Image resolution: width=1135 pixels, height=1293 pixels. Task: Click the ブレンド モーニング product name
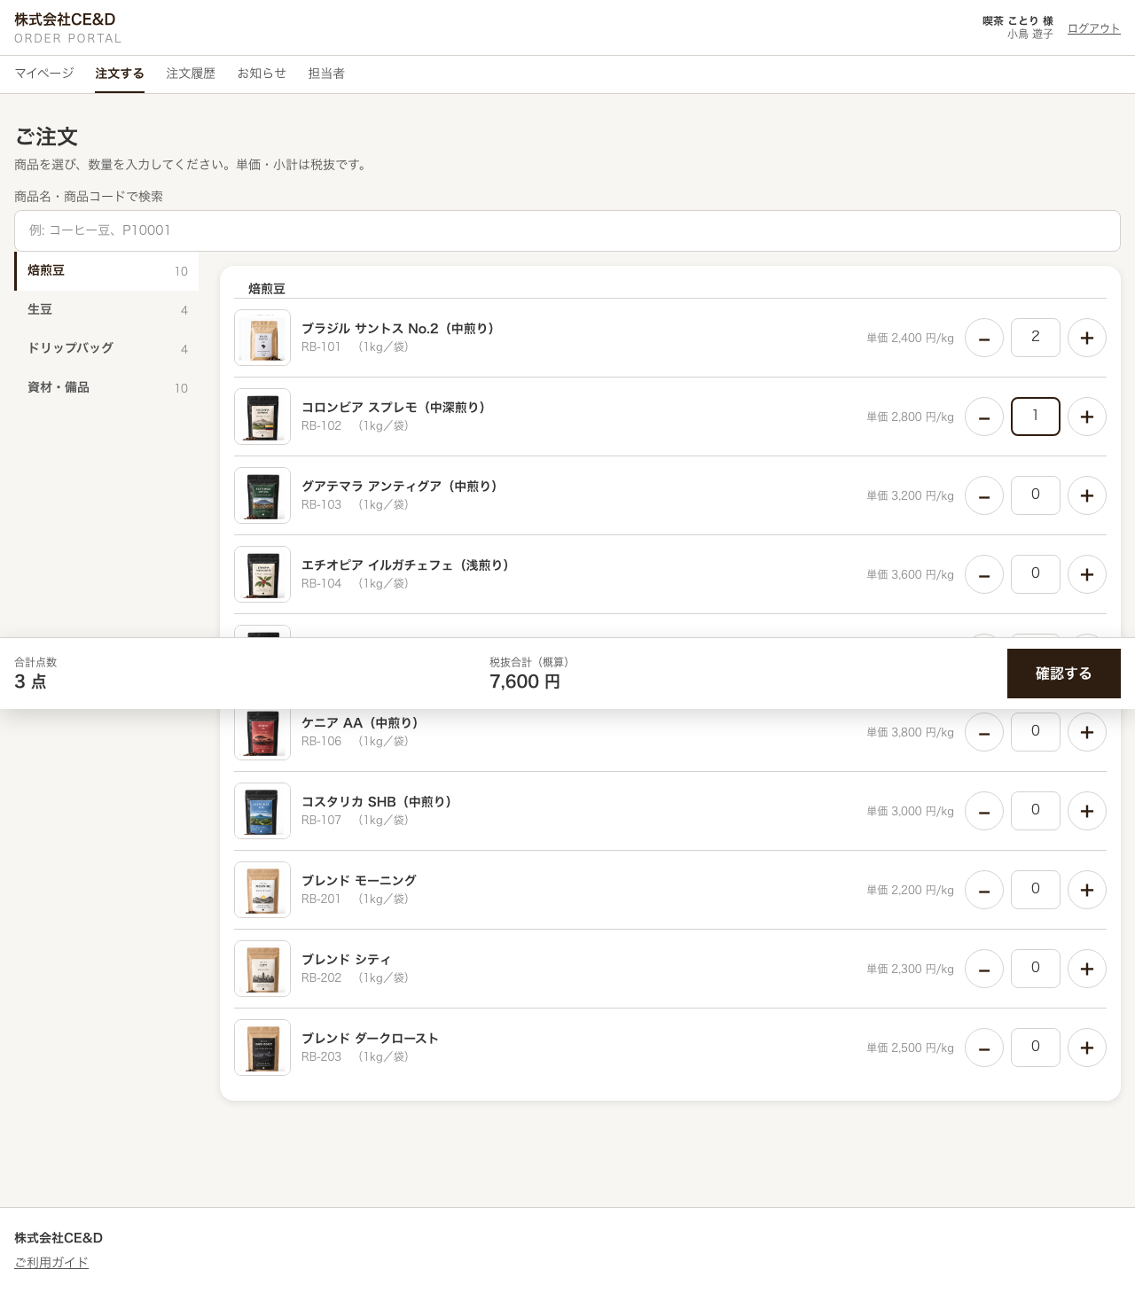[x=359, y=881]
